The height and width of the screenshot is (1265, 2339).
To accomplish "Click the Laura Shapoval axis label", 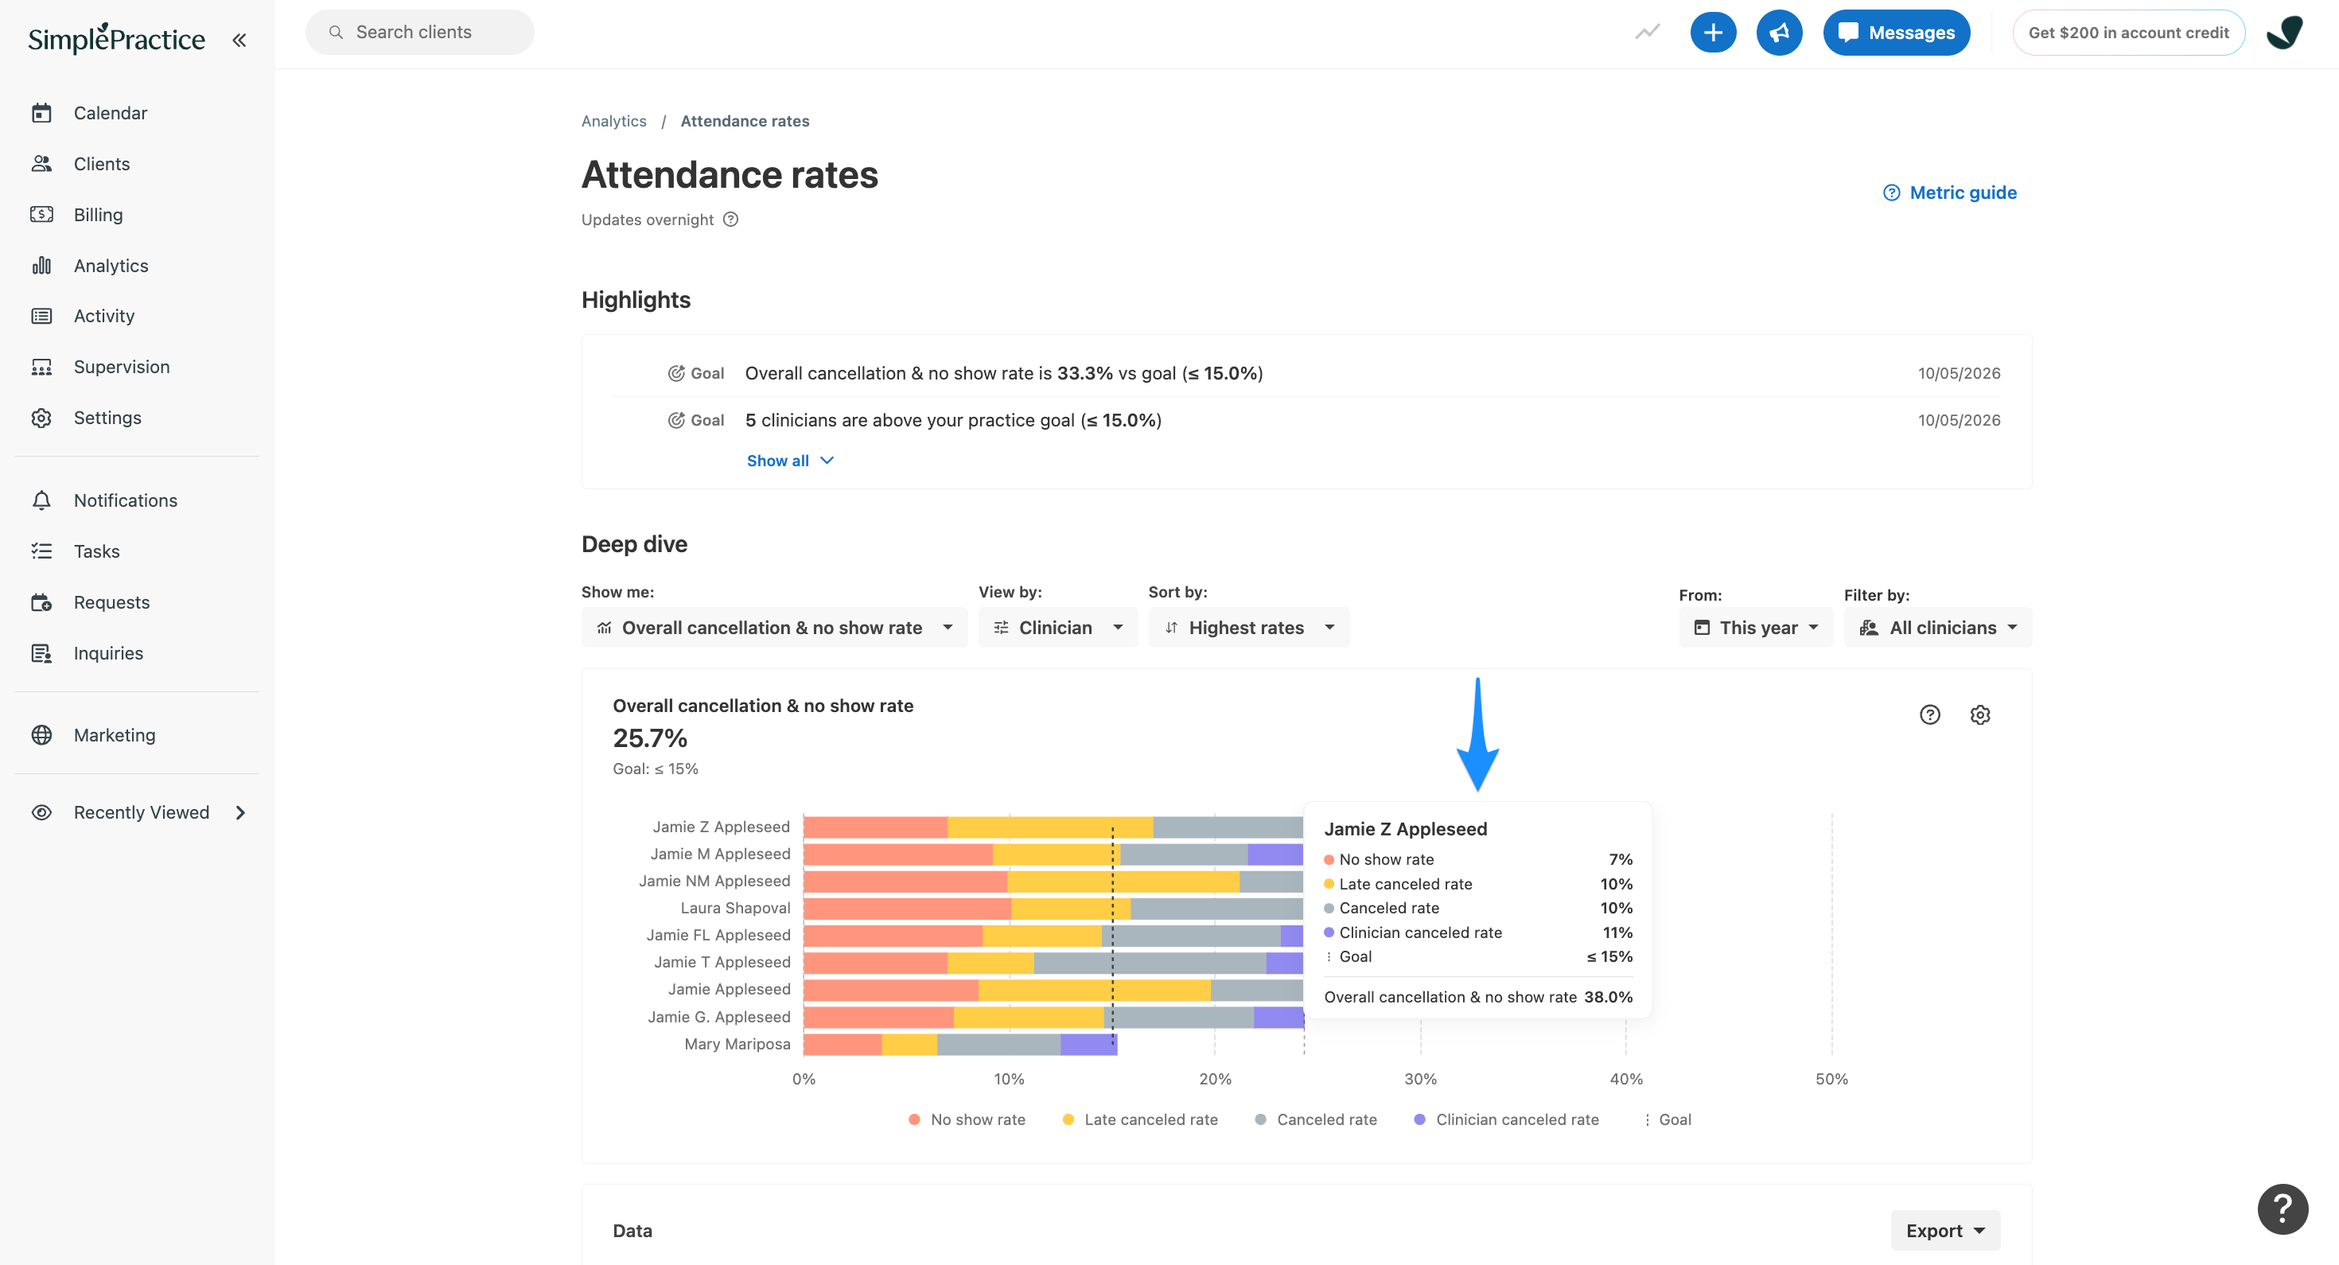I will pyautogui.click(x=735, y=908).
